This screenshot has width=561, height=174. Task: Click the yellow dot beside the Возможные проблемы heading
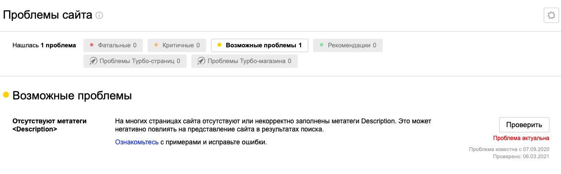pos(6,95)
